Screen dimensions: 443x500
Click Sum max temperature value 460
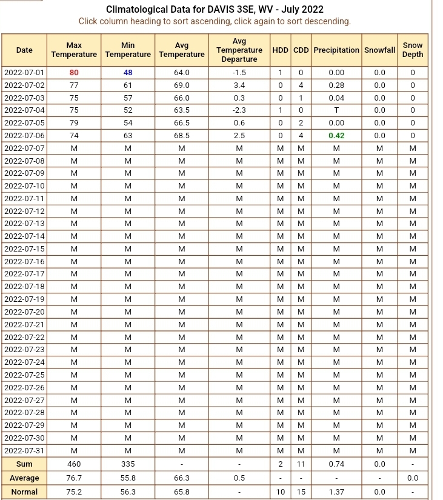point(74,464)
